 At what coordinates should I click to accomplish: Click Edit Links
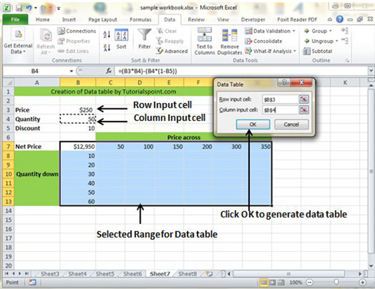[x=73, y=51]
